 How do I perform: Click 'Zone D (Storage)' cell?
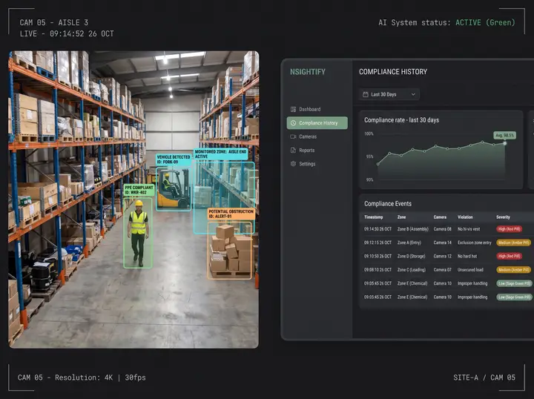coord(411,257)
